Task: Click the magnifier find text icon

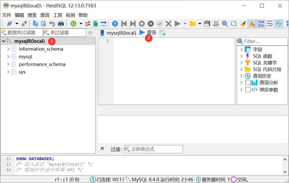Action: (x=225, y=24)
